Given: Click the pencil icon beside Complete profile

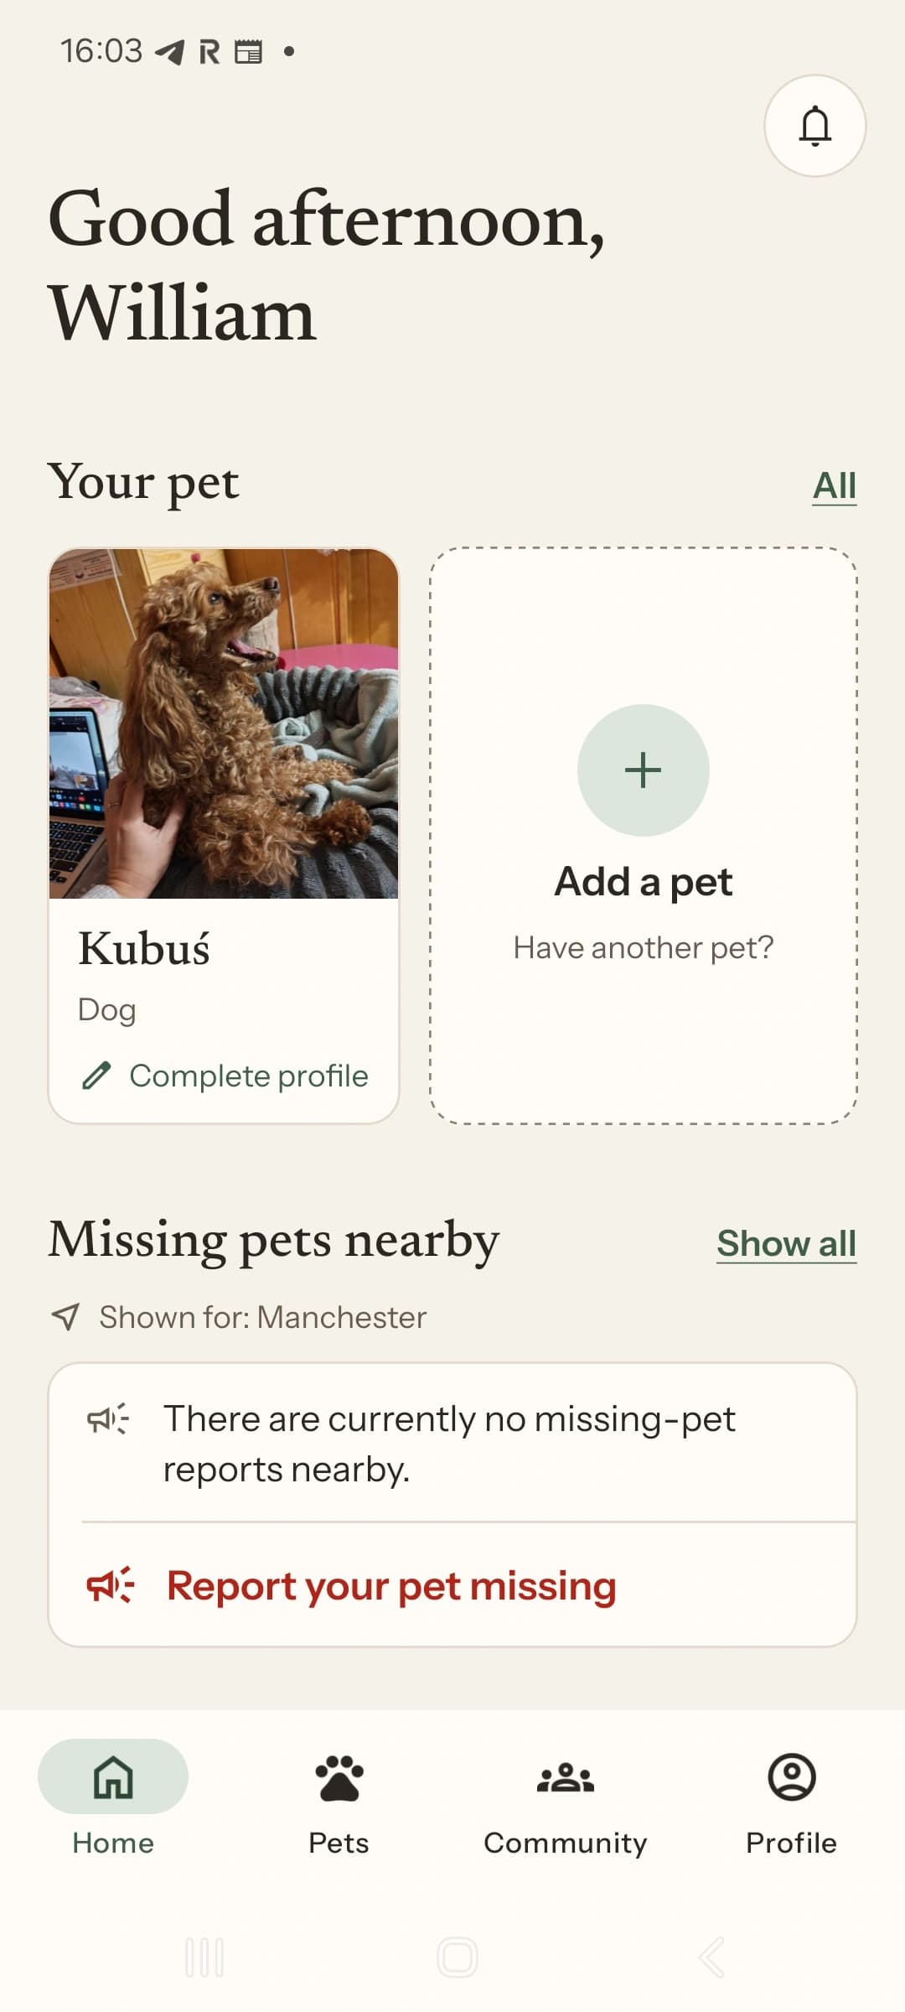Looking at the screenshot, I should click(97, 1075).
